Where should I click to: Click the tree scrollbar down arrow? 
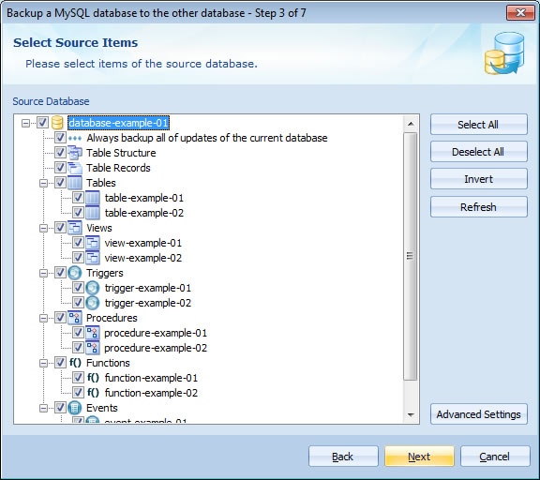(411, 415)
